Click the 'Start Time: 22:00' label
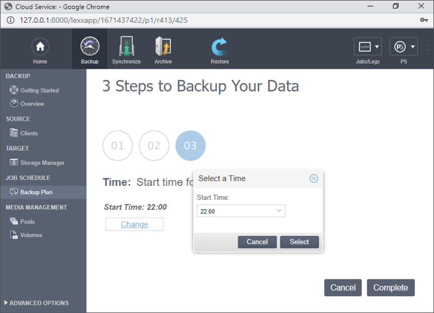The image size is (434, 313). click(x=135, y=207)
